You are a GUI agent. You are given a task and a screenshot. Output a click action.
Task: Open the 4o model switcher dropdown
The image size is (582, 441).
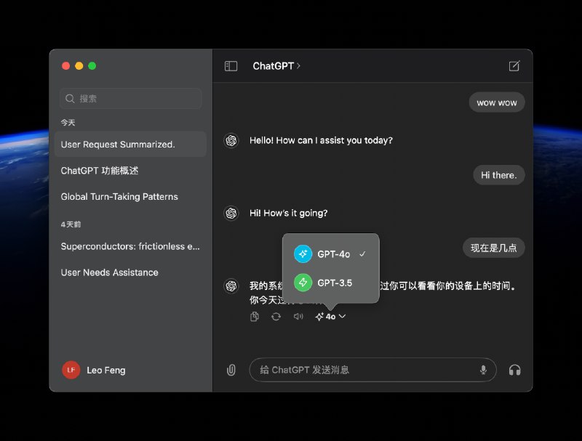(330, 317)
